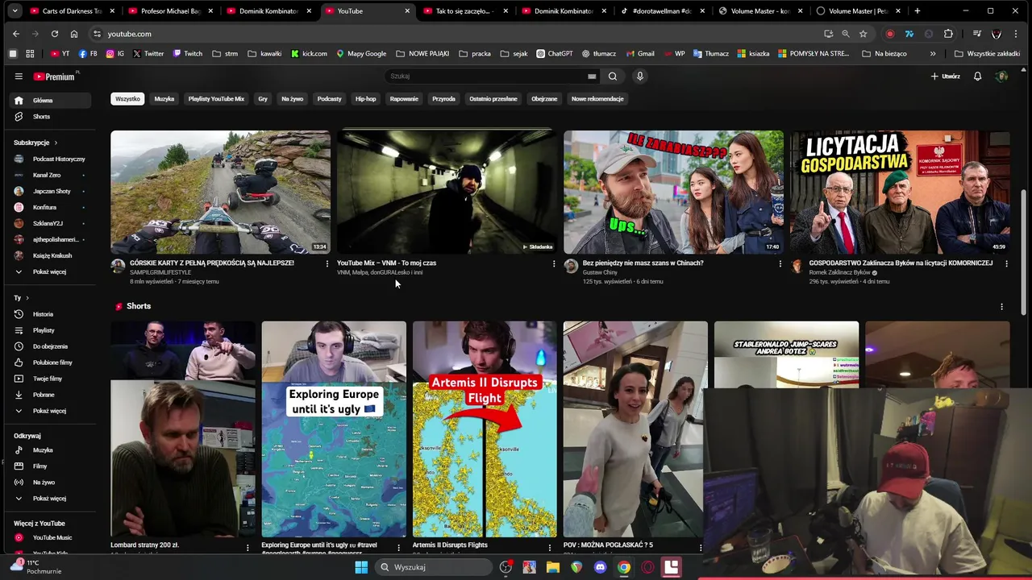This screenshot has width=1032, height=580.
Task: Reload the page in Chrome
Action: [x=54, y=34]
